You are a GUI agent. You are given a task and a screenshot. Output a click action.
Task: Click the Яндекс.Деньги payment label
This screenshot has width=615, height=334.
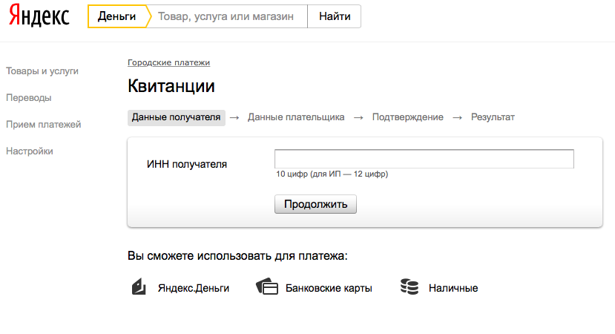194,288
